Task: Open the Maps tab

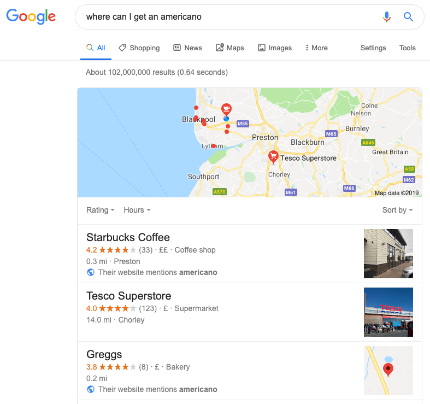Action: pos(230,48)
